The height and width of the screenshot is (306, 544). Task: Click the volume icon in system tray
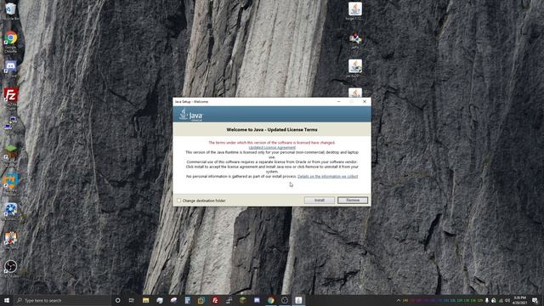click(507, 300)
